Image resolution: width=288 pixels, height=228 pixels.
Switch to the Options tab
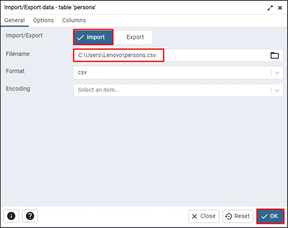click(44, 20)
